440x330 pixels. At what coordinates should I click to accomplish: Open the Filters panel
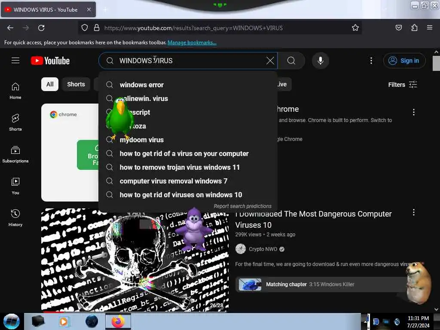tap(403, 85)
